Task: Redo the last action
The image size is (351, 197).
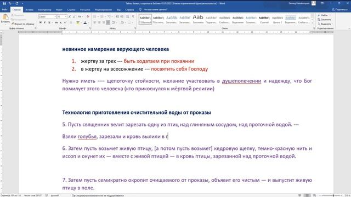Action: 17,3
